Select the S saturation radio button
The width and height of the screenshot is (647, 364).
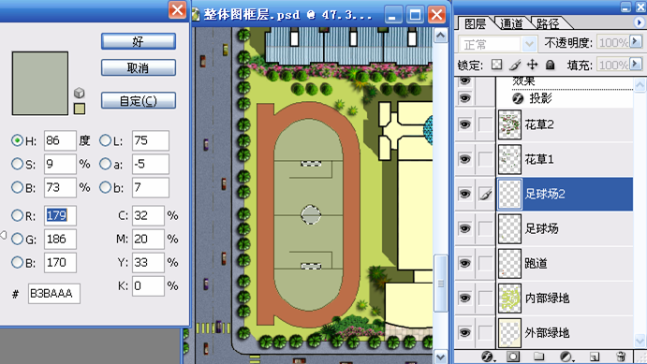17,164
